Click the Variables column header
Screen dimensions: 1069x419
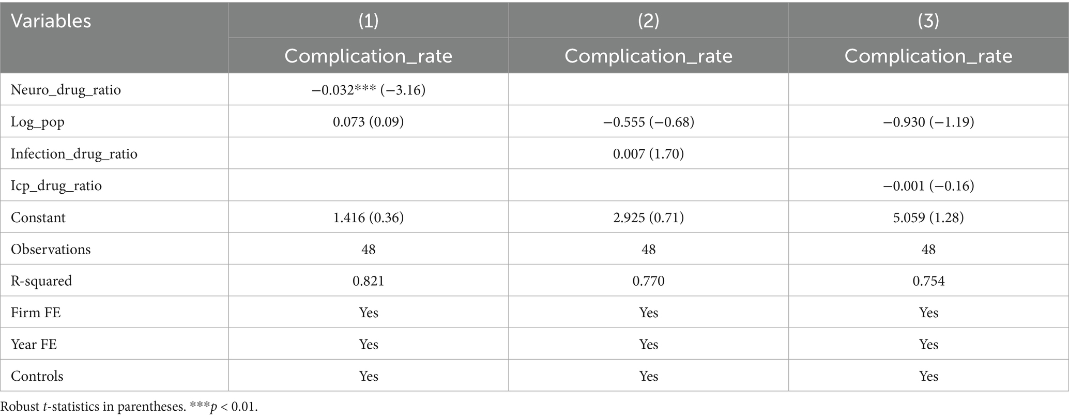(51, 21)
